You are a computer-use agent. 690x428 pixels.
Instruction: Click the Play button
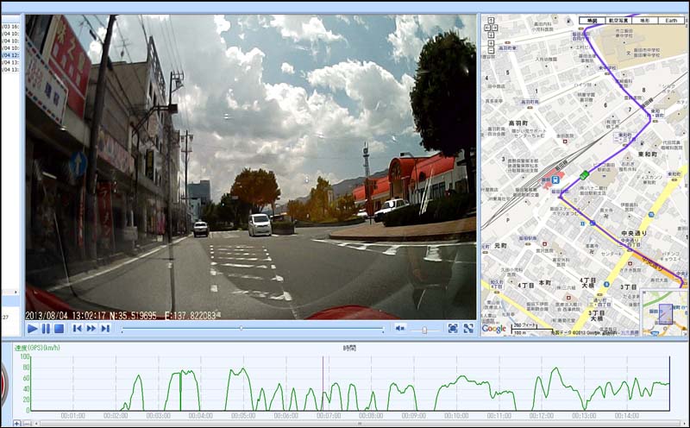pyautogui.click(x=32, y=329)
